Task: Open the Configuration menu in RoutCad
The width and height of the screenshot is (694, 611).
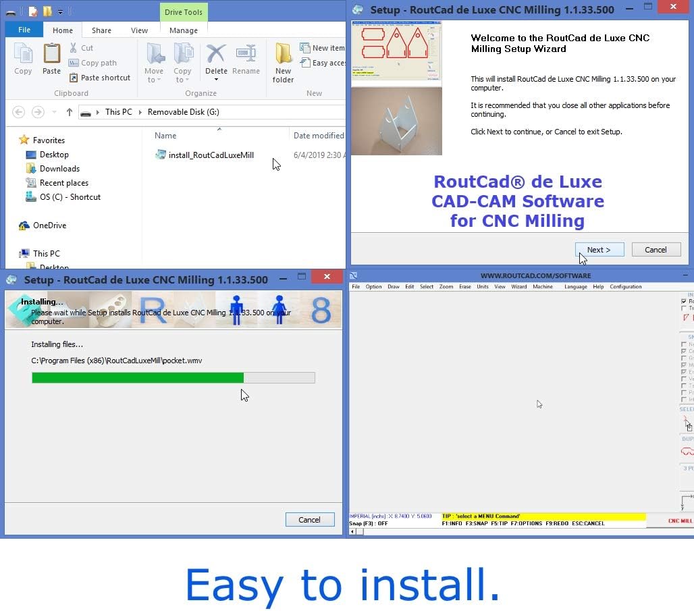Action: pyautogui.click(x=625, y=286)
